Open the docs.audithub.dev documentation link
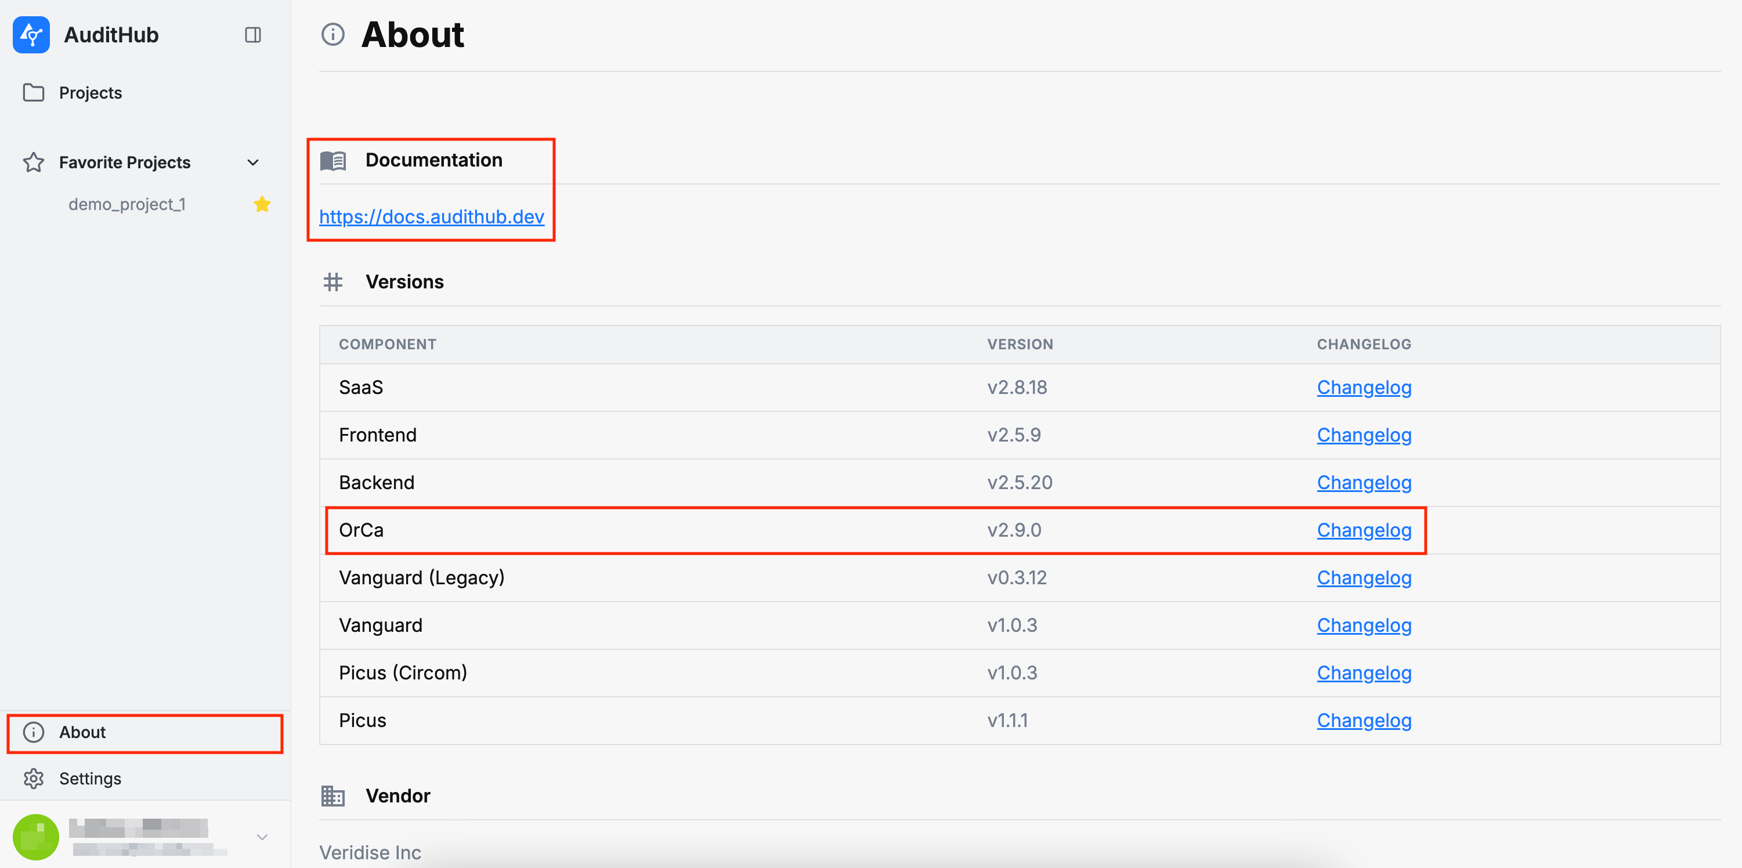The height and width of the screenshot is (868, 1742). [432, 217]
